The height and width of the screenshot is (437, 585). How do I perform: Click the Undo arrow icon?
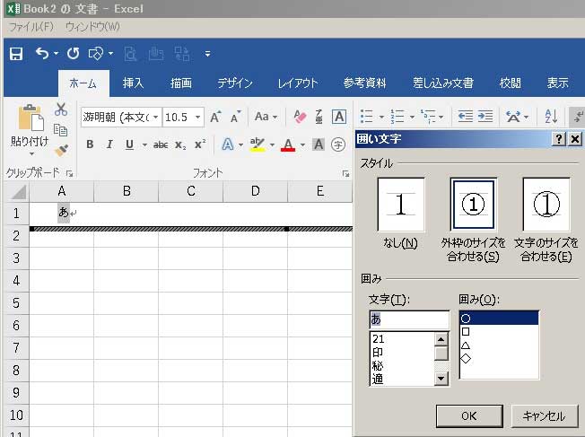coord(41,54)
